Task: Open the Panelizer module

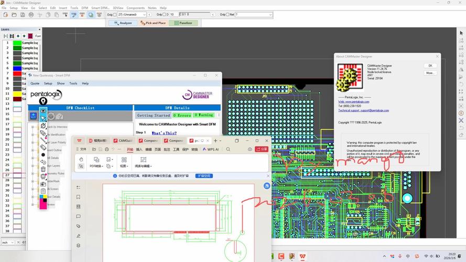Action: [x=183, y=23]
